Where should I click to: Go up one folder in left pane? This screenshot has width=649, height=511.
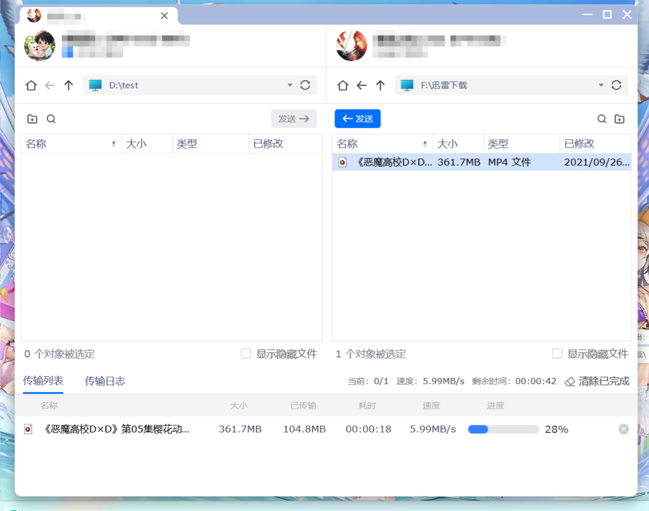click(x=69, y=85)
